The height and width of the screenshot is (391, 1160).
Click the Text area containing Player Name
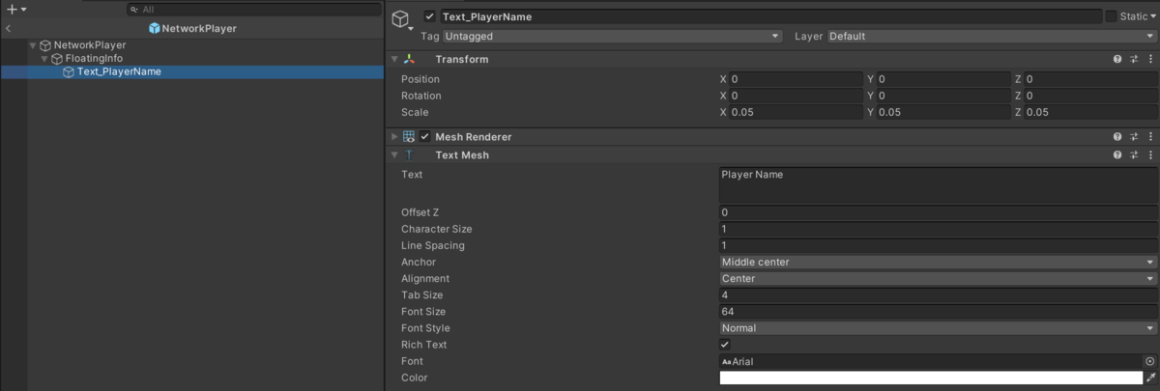(x=938, y=185)
